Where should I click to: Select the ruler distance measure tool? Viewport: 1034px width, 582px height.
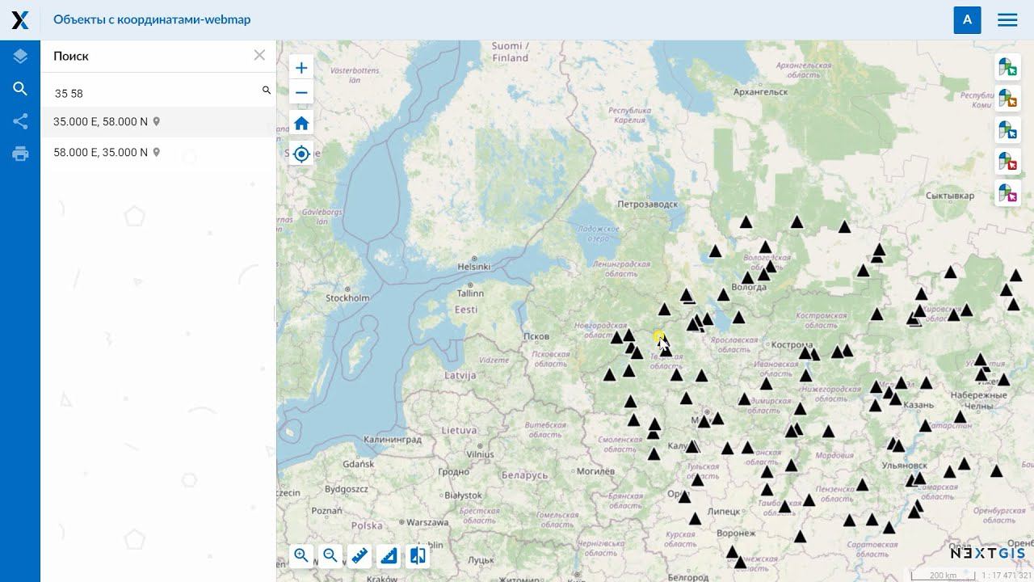click(359, 555)
